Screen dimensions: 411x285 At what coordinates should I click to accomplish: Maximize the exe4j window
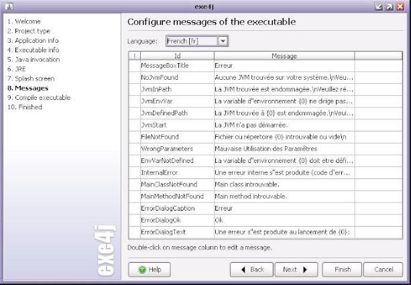[390, 7]
